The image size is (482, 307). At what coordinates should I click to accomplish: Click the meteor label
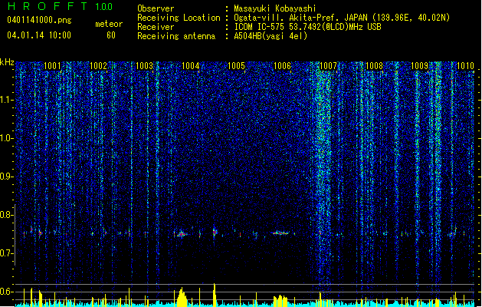coord(109,24)
